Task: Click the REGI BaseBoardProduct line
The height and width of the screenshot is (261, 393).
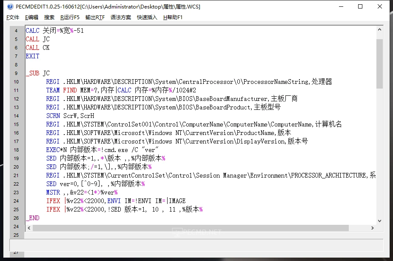Action: 163,107
